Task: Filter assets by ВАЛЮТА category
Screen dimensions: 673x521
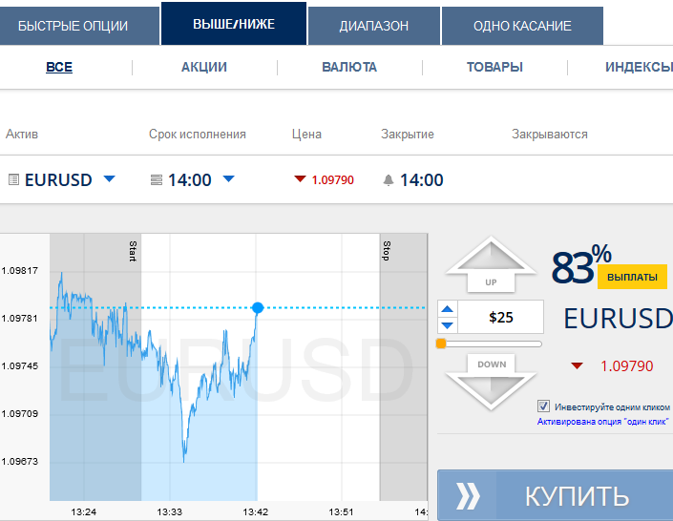Action: point(349,67)
